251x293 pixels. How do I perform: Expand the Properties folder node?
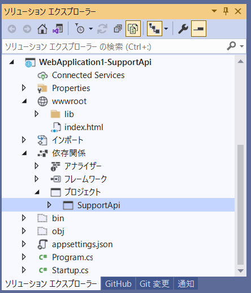pyautogui.click(x=24, y=88)
